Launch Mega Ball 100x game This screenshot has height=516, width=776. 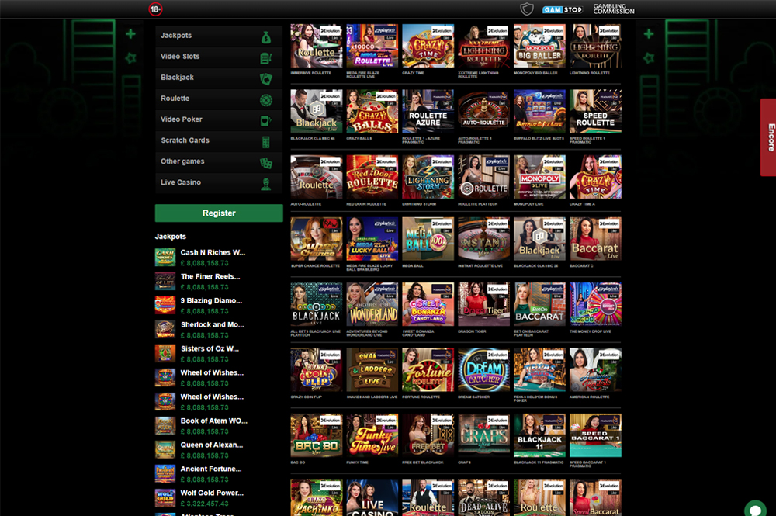point(428,239)
